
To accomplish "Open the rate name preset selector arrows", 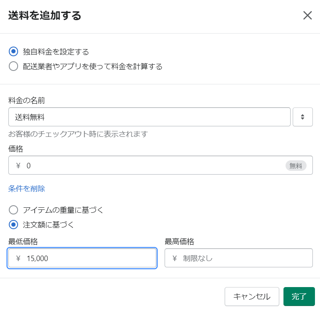I will [x=303, y=117].
